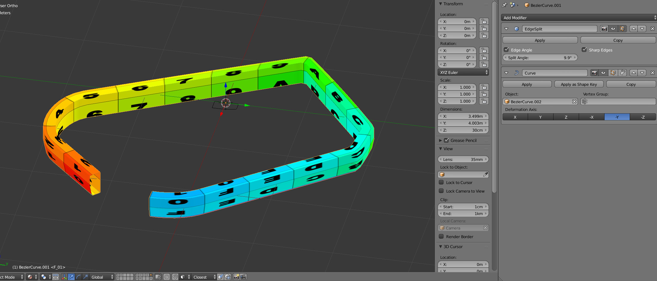The image size is (657, 281).
Task: Copy the EdgeSplit modifier
Action: point(618,40)
